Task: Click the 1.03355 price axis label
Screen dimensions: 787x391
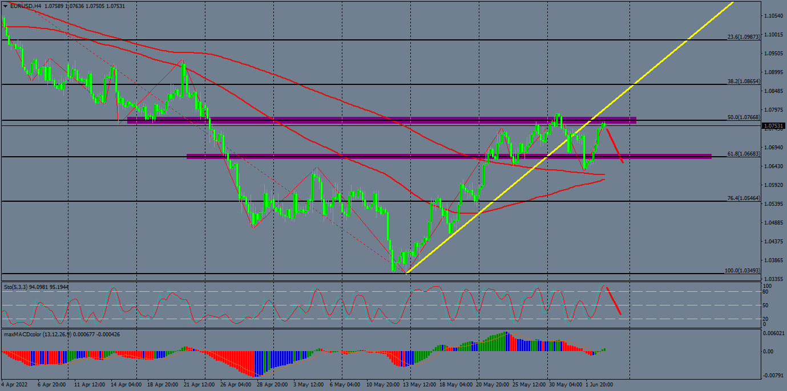Action: (x=774, y=279)
